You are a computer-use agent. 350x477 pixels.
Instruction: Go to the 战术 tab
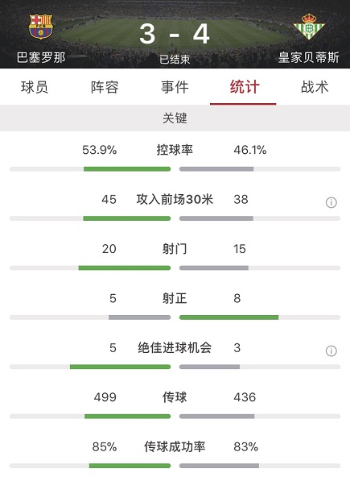pyautogui.click(x=315, y=87)
